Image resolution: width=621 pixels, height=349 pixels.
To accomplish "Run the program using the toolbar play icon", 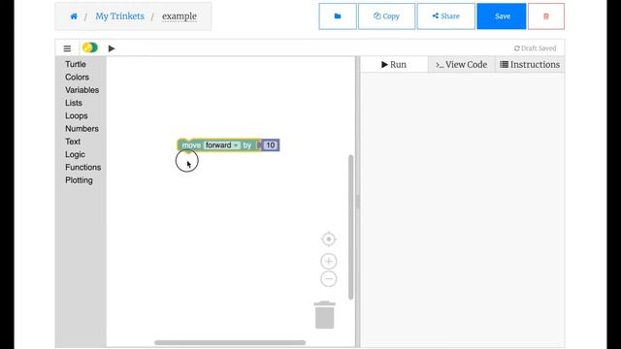I will (x=112, y=48).
